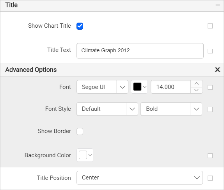
Task: Open the black font color picker
Action: 139,87
